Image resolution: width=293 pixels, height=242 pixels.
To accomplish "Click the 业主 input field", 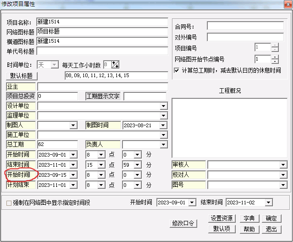I will (x=103, y=87).
